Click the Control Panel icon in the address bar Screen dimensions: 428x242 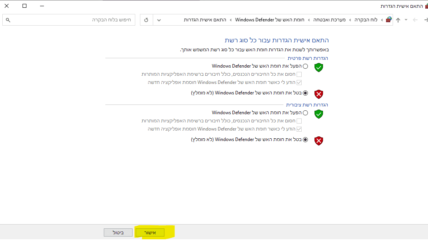[x=389, y=20]
